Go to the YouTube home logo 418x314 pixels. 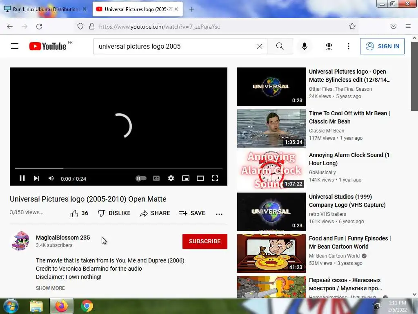coord(48,46)
